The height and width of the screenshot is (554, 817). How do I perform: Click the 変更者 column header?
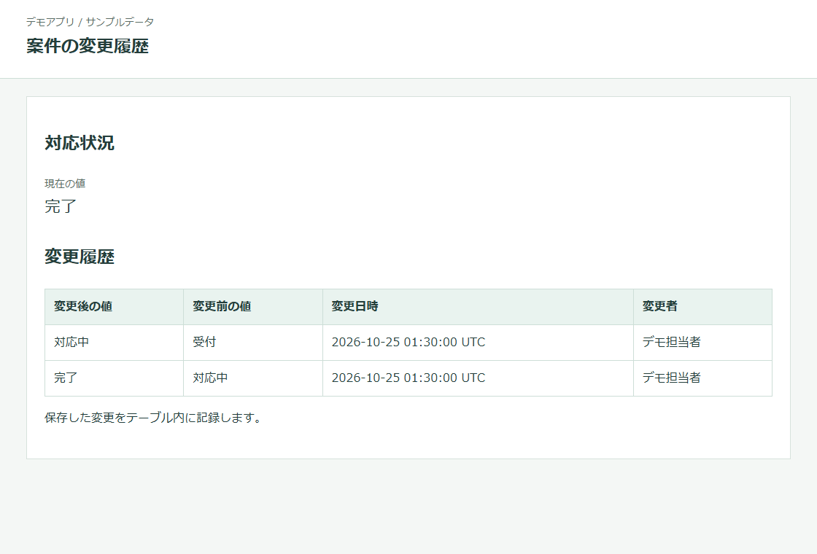coord(703,307)
